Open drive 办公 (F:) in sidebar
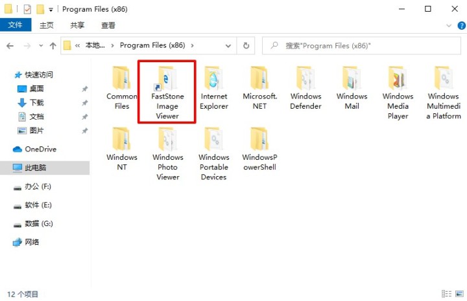Image resolution: width=467 pixels, height=301 pixels. [38, 186]
